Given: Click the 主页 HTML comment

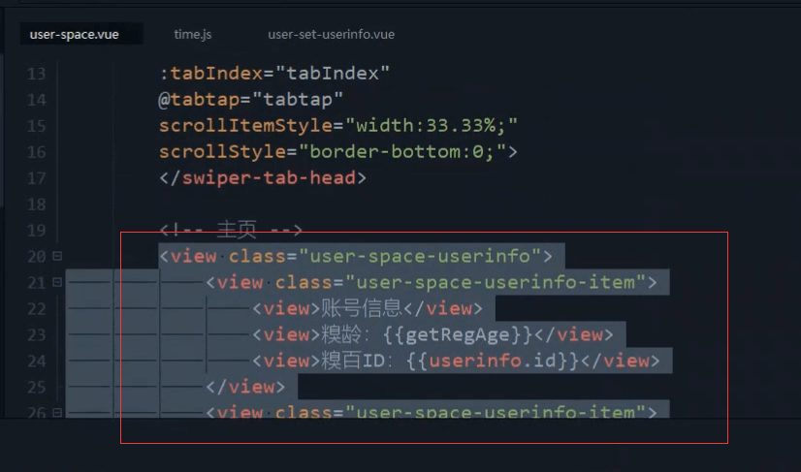Looking at the screenshot, I should pos(231,230).
